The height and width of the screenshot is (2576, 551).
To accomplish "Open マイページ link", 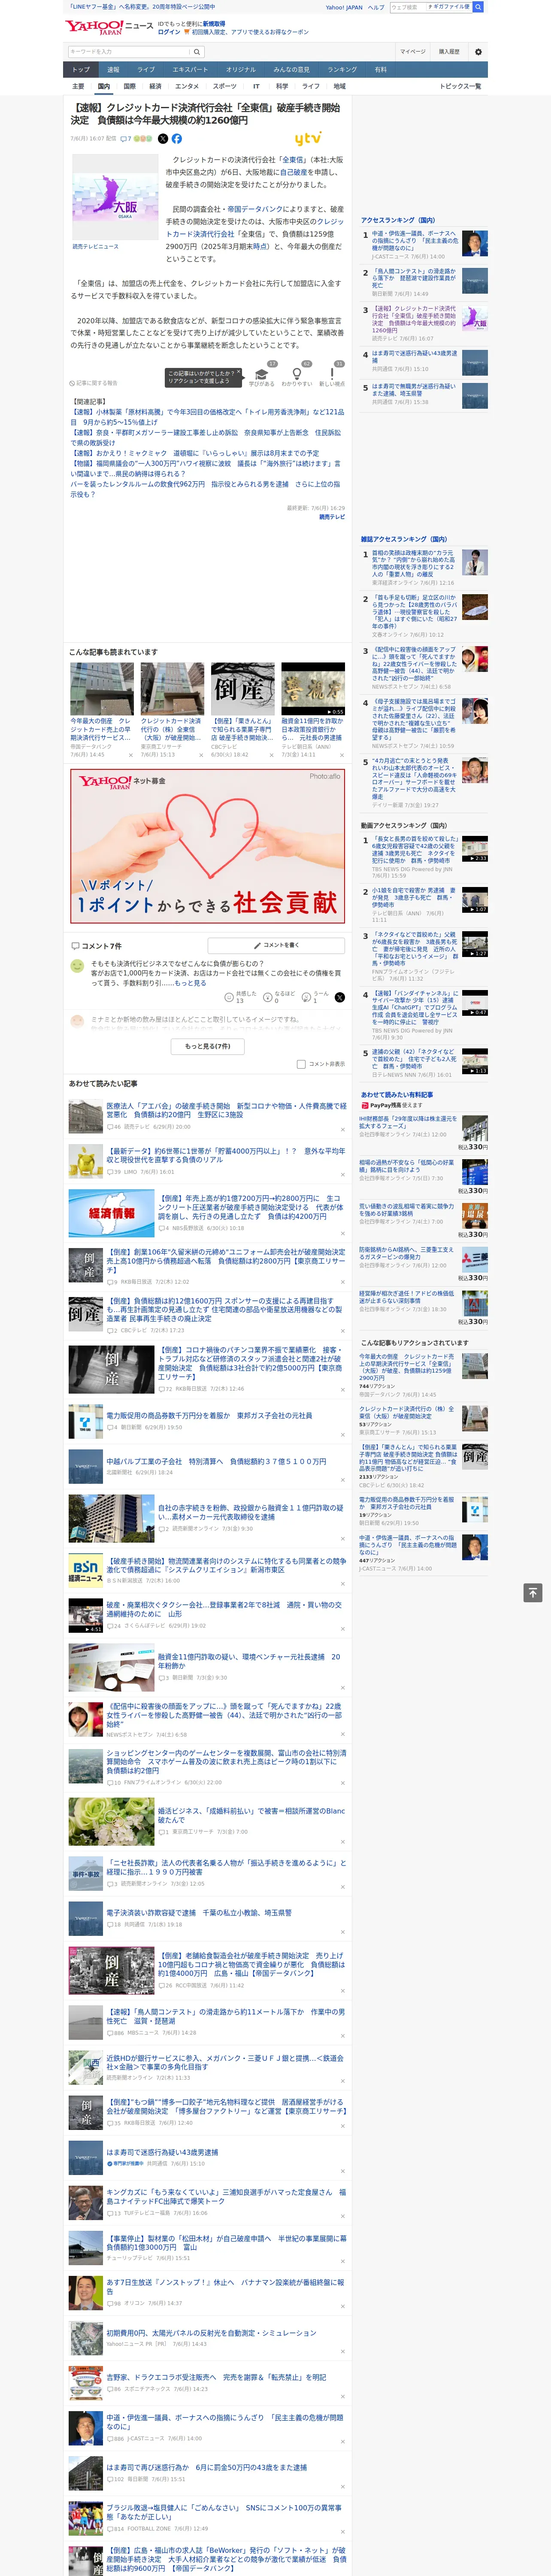I will pos(412,52).
